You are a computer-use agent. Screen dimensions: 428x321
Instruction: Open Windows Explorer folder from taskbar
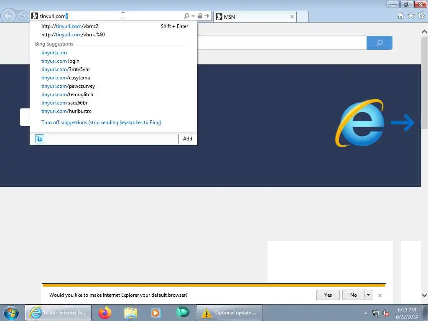(x=131, y=313)
